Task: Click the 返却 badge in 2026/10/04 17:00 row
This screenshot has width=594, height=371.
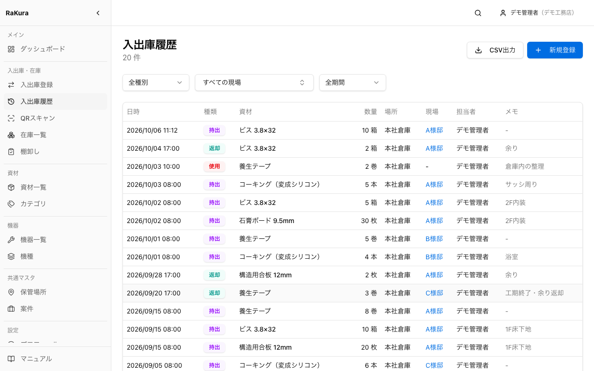Action: (214, 148)
